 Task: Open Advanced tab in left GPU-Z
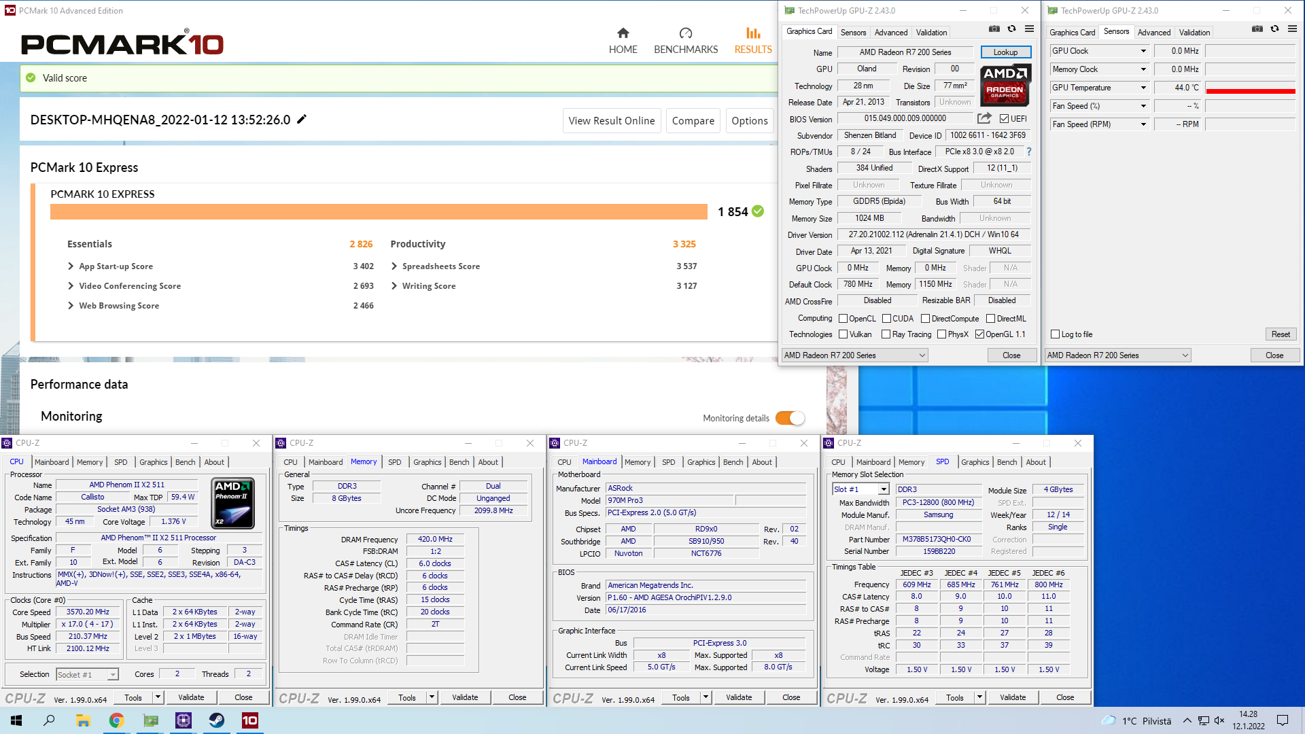(x=890, y=32)
